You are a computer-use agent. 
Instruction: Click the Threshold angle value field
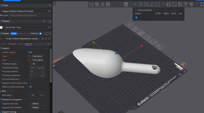pos(37,64)
